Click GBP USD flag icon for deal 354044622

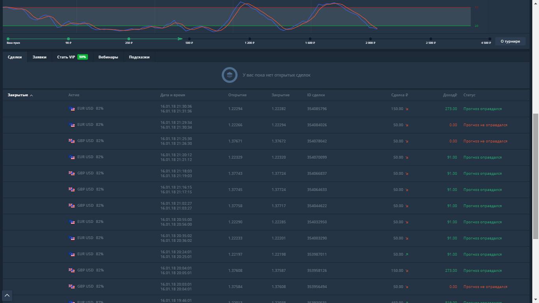point(72,206)
